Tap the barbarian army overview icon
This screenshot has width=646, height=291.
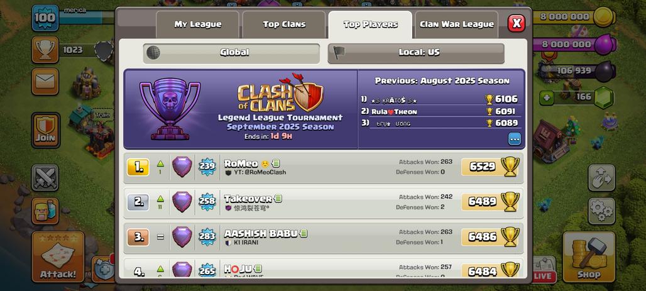point(45,211)
